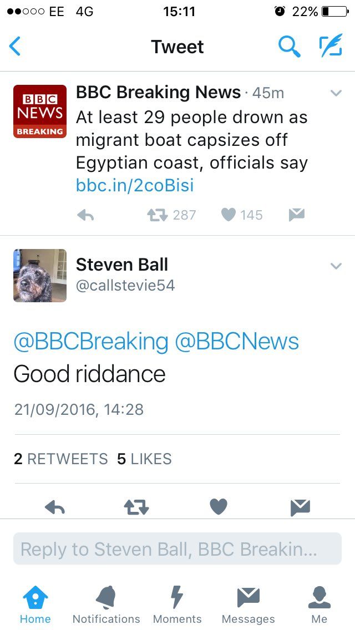Compose new tweet with quill icon
355x630 pixels.
331,45
